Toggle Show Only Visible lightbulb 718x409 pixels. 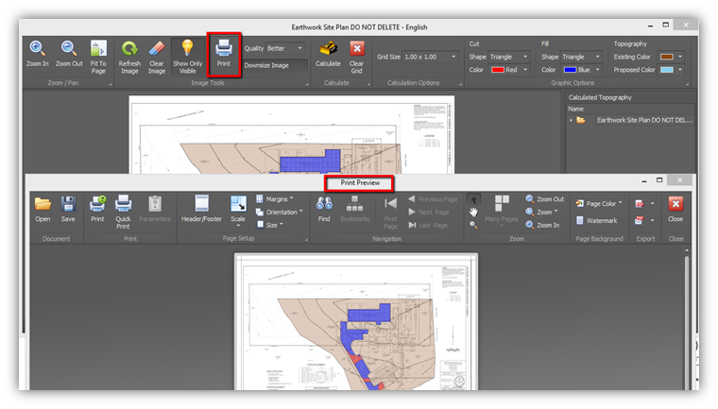point(187,58)
